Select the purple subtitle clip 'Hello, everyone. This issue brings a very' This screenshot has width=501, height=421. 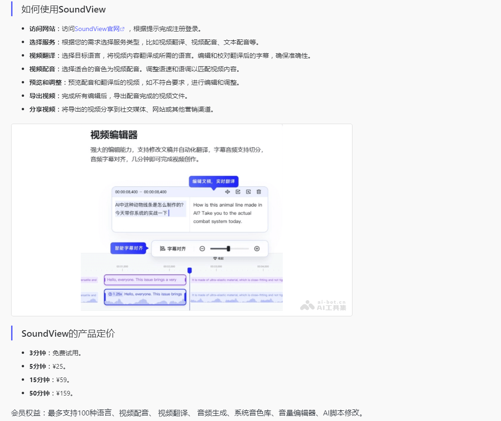[x=145, y=280]
